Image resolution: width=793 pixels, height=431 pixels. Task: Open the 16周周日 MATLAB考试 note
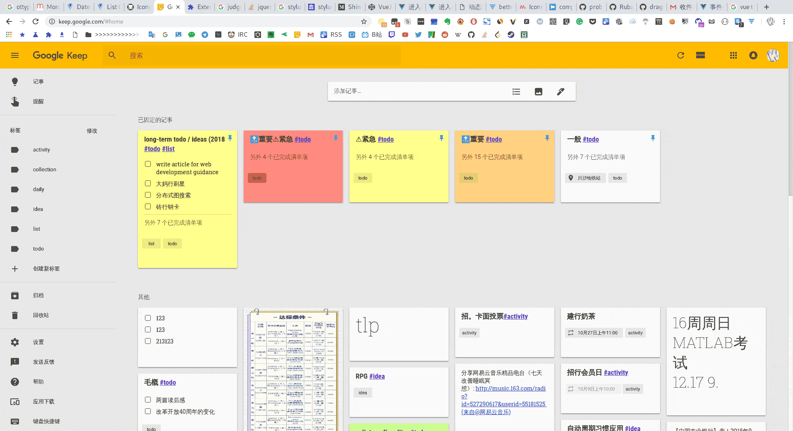click(x=716, y=361)
